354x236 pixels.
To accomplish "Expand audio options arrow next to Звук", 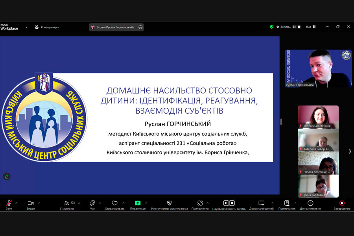I will 16,203.
